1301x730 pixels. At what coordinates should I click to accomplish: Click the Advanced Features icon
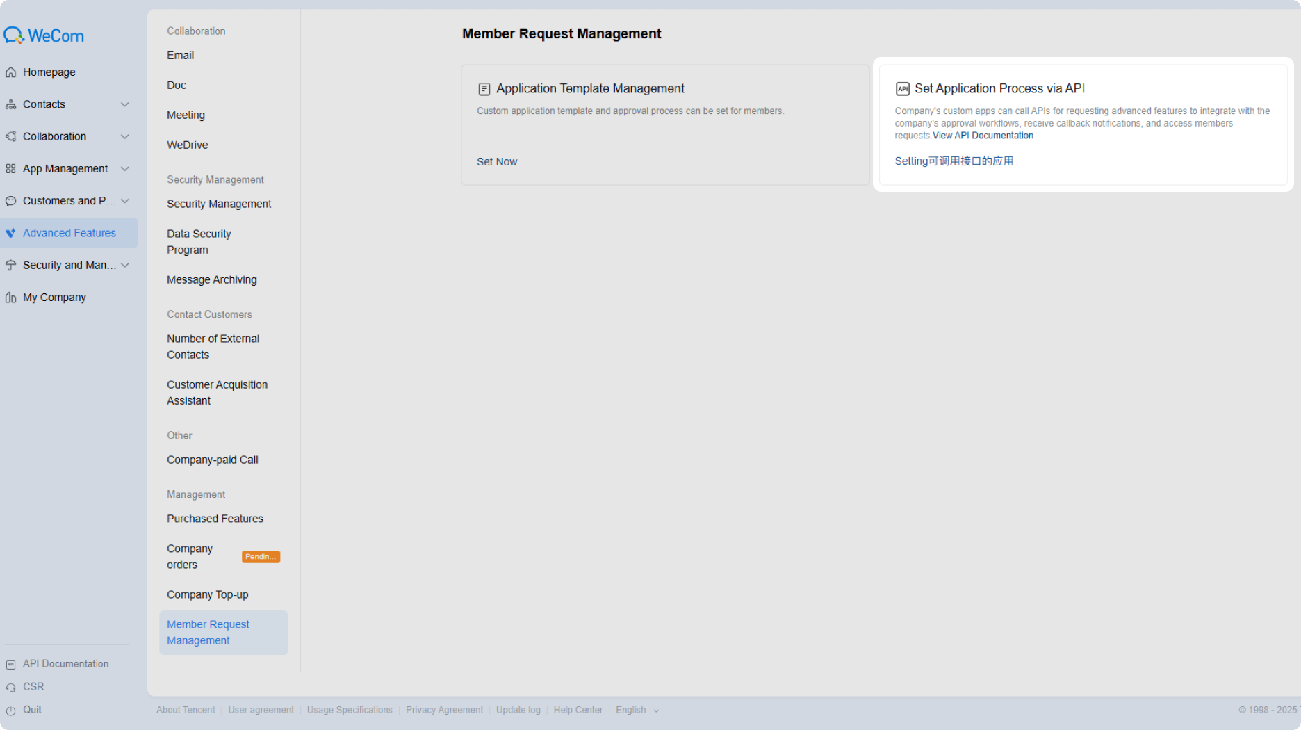pyautogui.click(x=10, y=233)
